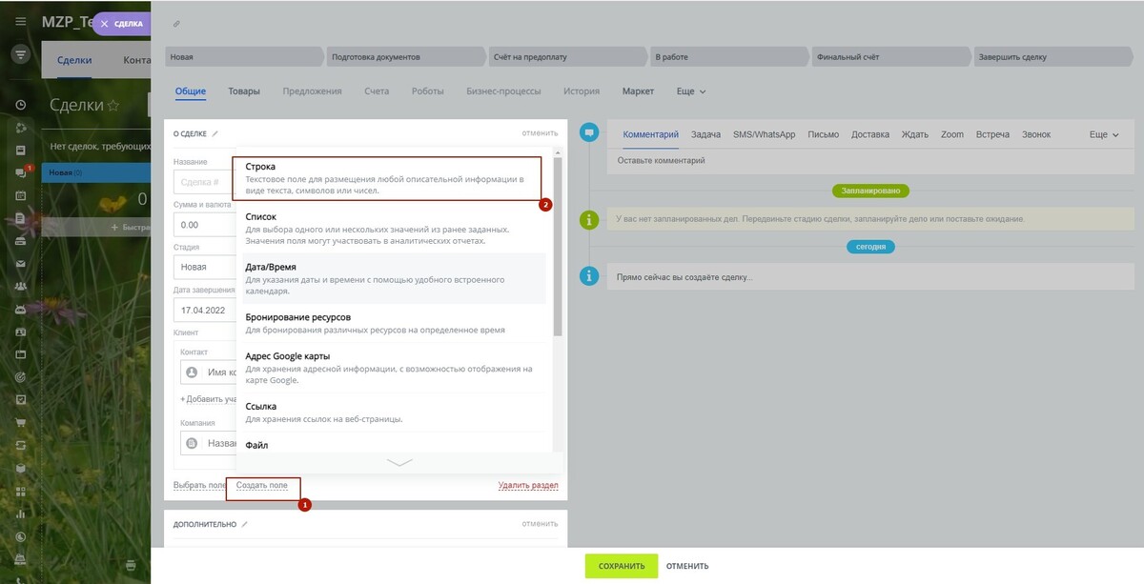Select the Звонок timeline action
1144x584 pixels.
click(x=1036, y=135)
